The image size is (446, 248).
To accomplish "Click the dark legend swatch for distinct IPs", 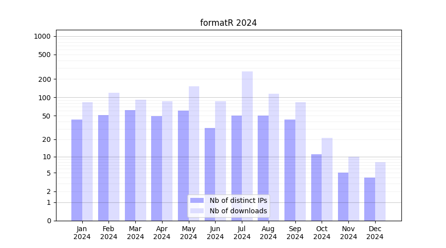I will tap(197, 200).
